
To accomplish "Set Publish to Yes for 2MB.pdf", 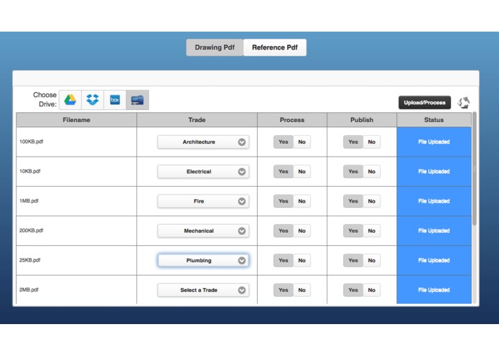I will coord(353,290).
